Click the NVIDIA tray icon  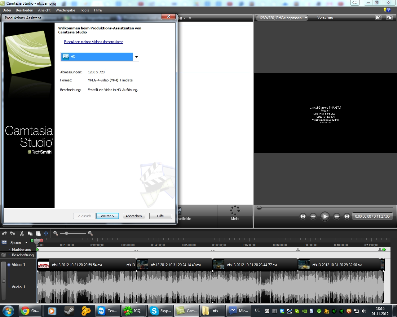coord(304,311)
